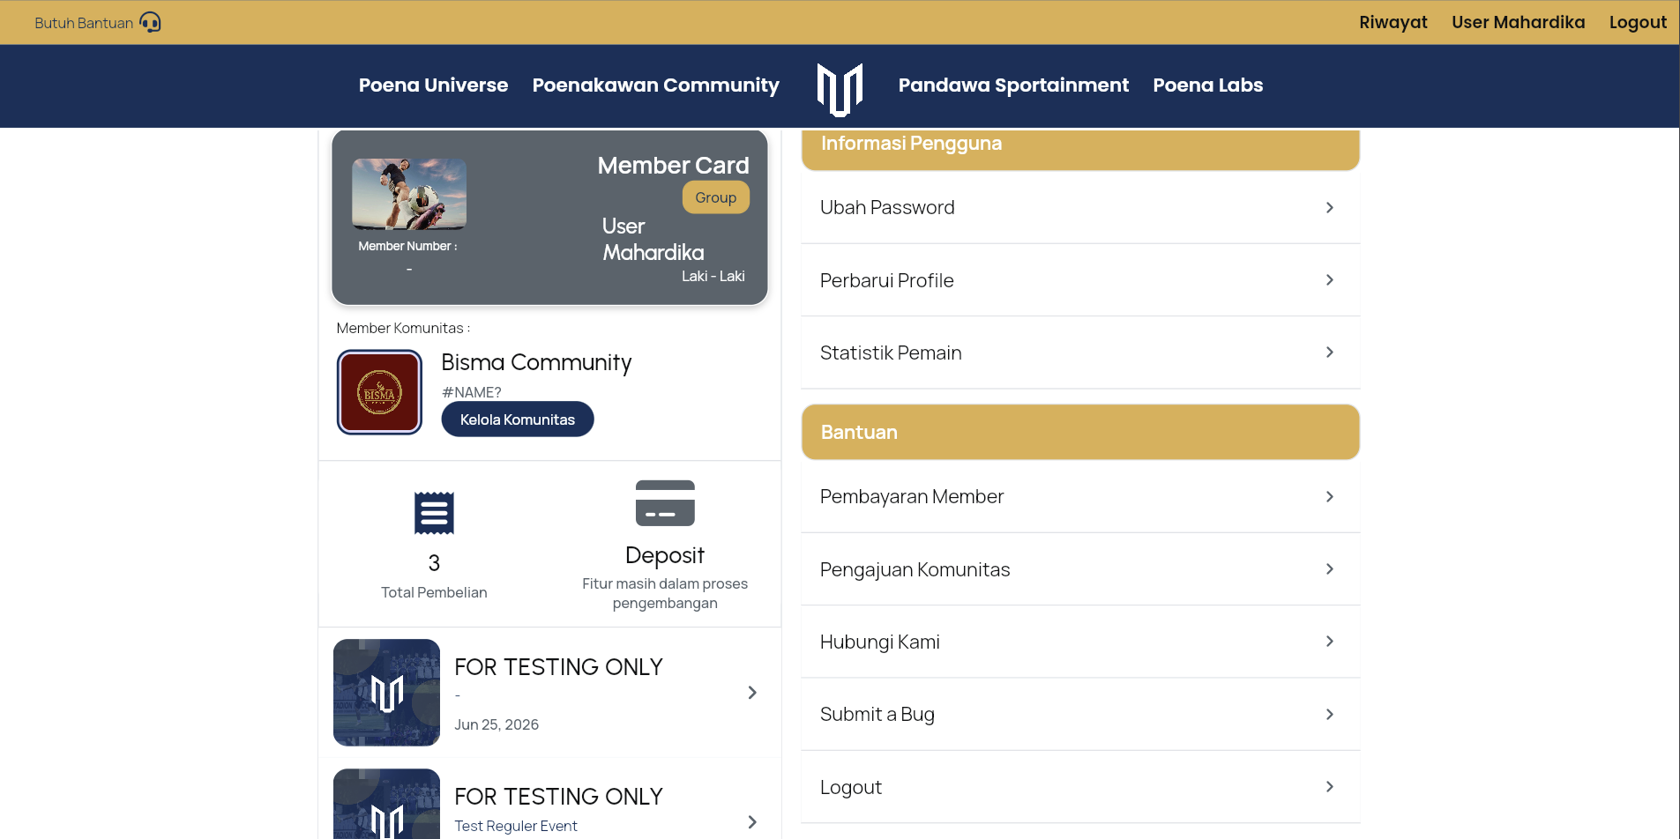
Task: Expand Ubah Password chevron
Action: (1330, 207)
